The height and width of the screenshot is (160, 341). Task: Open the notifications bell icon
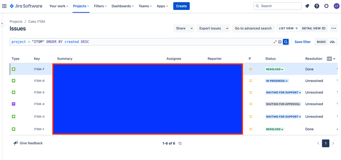pos(307,6)
